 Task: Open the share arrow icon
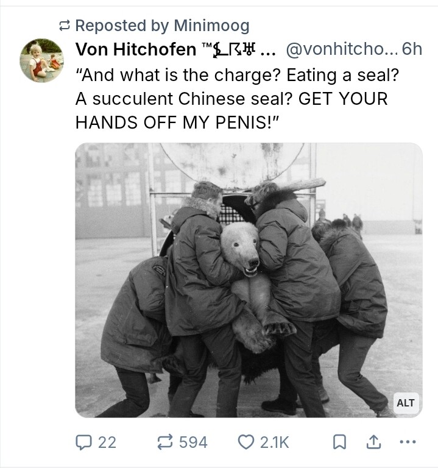pyautogui.click(x=373, y=442)
